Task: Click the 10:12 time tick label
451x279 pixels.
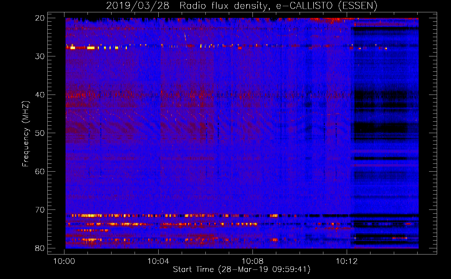Action: [347, 261]
